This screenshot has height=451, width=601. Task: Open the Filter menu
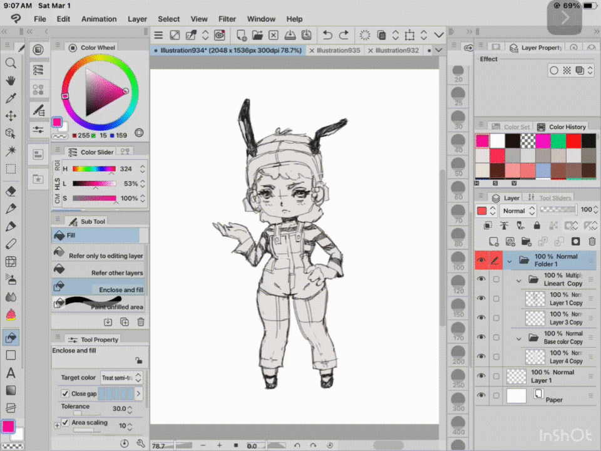[x=227, y=19]
